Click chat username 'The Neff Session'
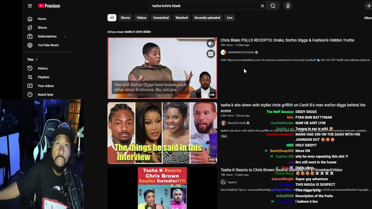 tap(280, 112)
